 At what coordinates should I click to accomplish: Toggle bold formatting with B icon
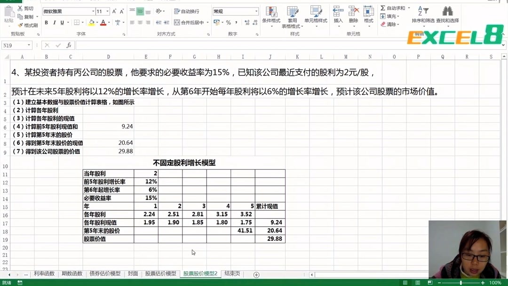[x=47, y=22]
